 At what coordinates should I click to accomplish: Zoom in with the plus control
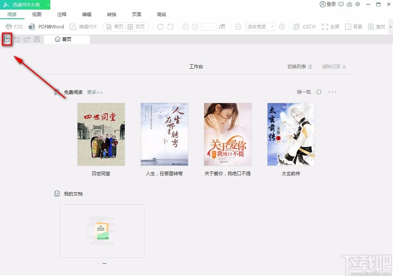pos(282,26)
